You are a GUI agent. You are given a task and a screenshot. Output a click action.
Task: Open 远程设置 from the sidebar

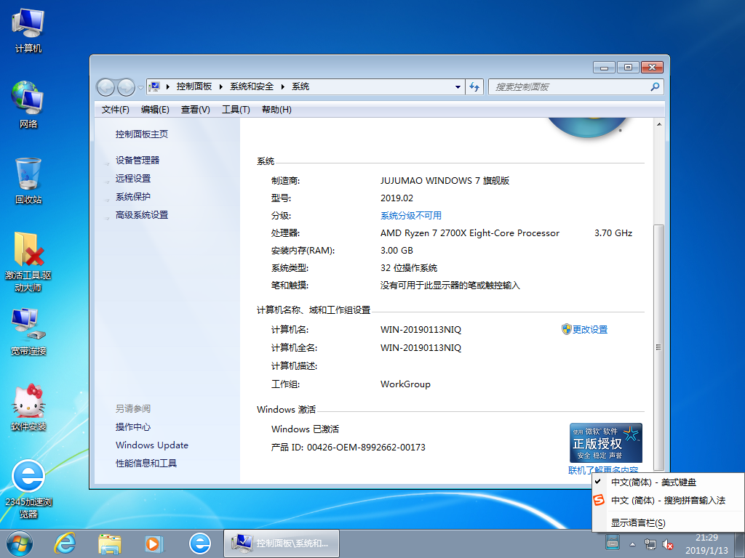[133, 179]
